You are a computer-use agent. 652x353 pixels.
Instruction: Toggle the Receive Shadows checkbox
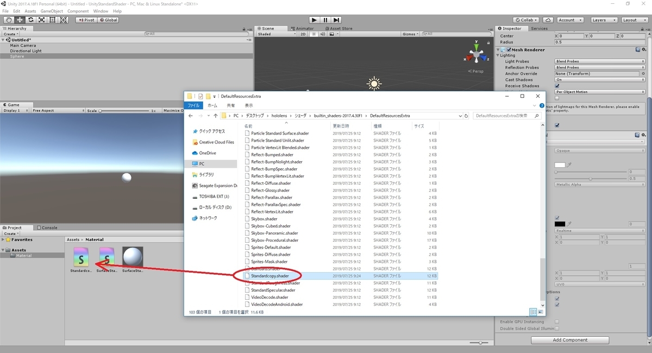coord(557,86)
